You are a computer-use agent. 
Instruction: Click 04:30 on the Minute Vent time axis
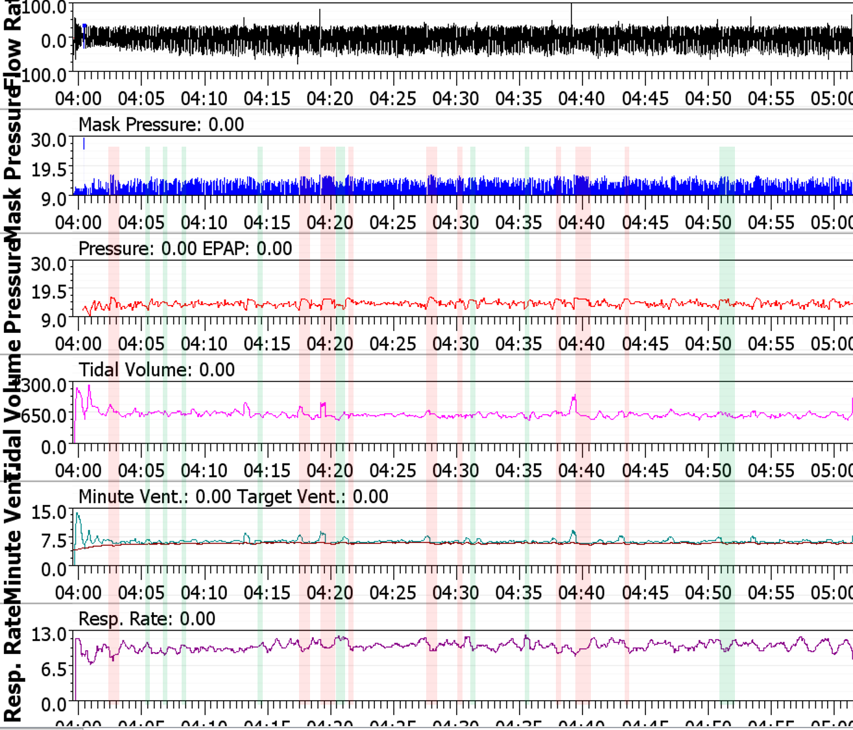[x=456, y=592]
